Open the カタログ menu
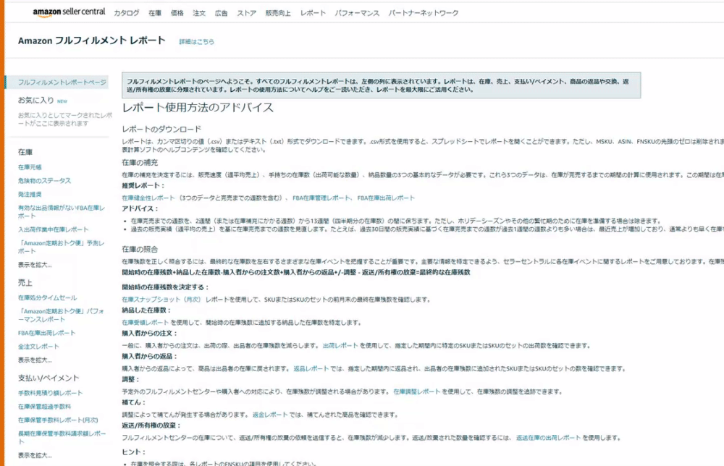Screen dimensions: 724x466 [x=127, y=13]
